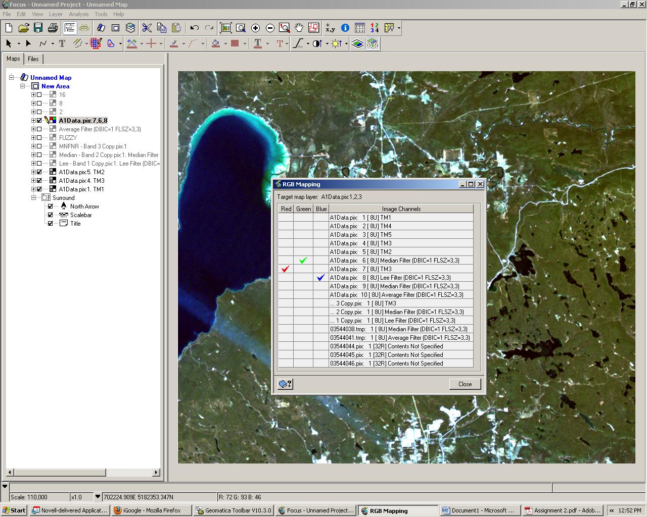Expand the A1Data.pix:7,6,8 layer node
The height and width of the screenshot is (517, 647).
tap(33, 121)
